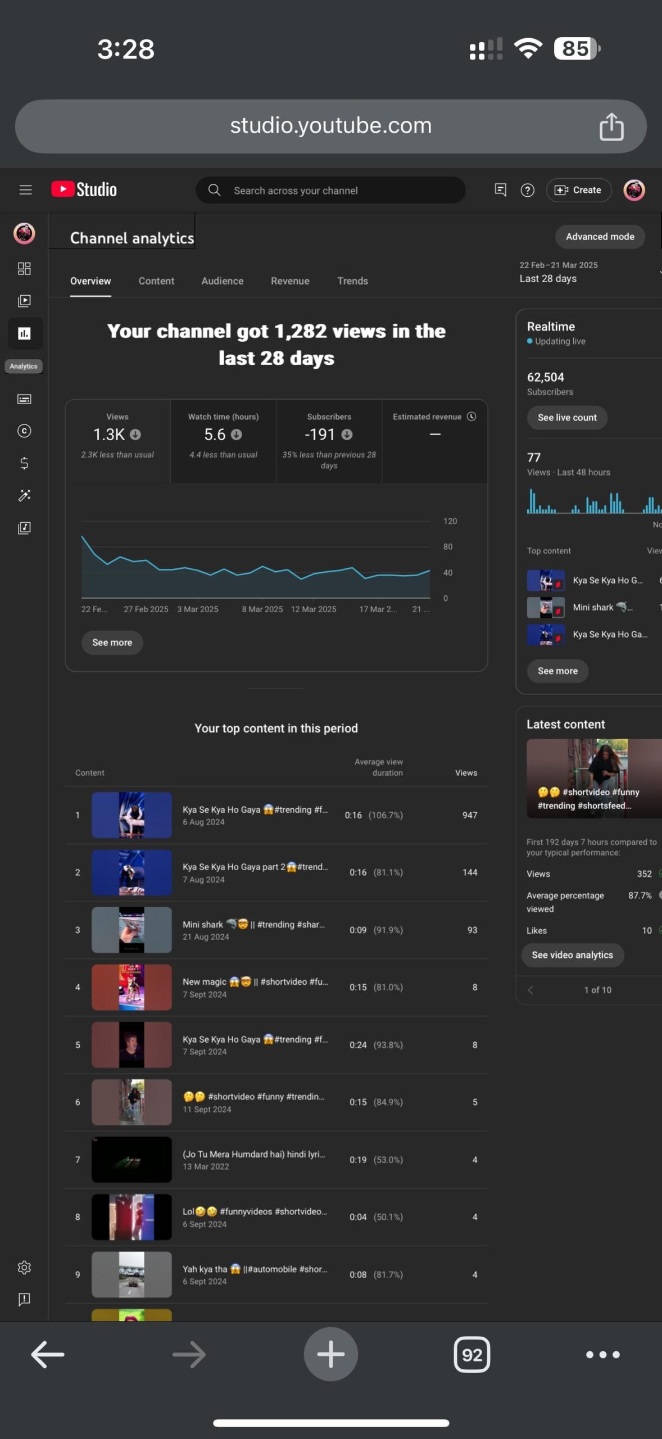
Task: Open the Content icon in sidebar
Action: coord(24,301)
